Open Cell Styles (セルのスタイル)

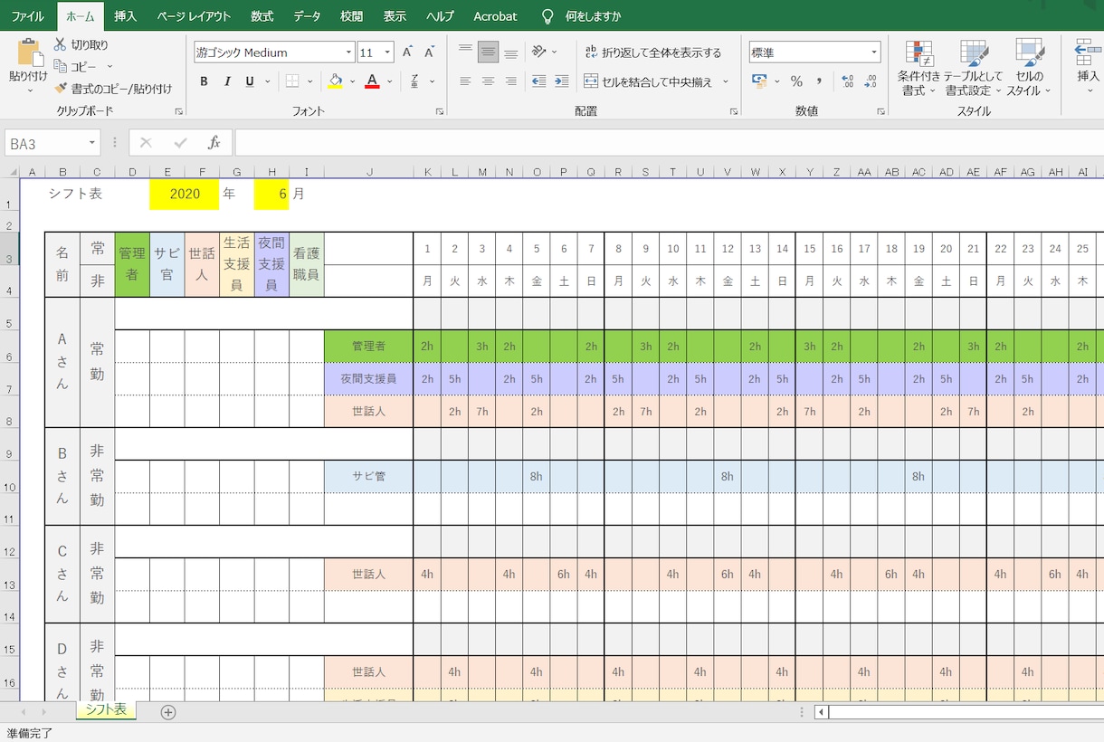point(1029,69)
